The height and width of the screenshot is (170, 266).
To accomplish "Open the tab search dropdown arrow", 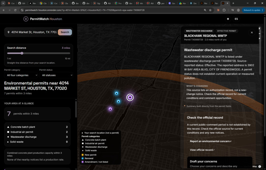I will [x=3, y=3].
